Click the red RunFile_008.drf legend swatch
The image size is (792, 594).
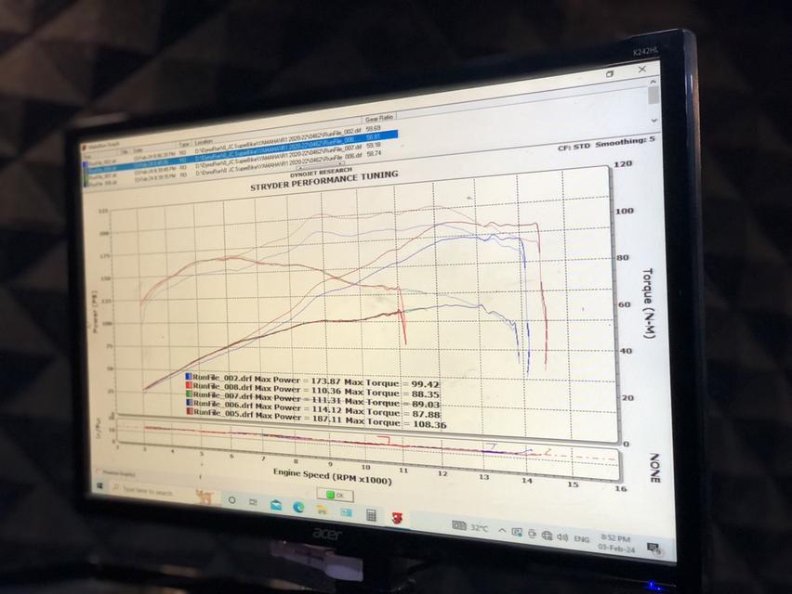(x=190, y=385)
